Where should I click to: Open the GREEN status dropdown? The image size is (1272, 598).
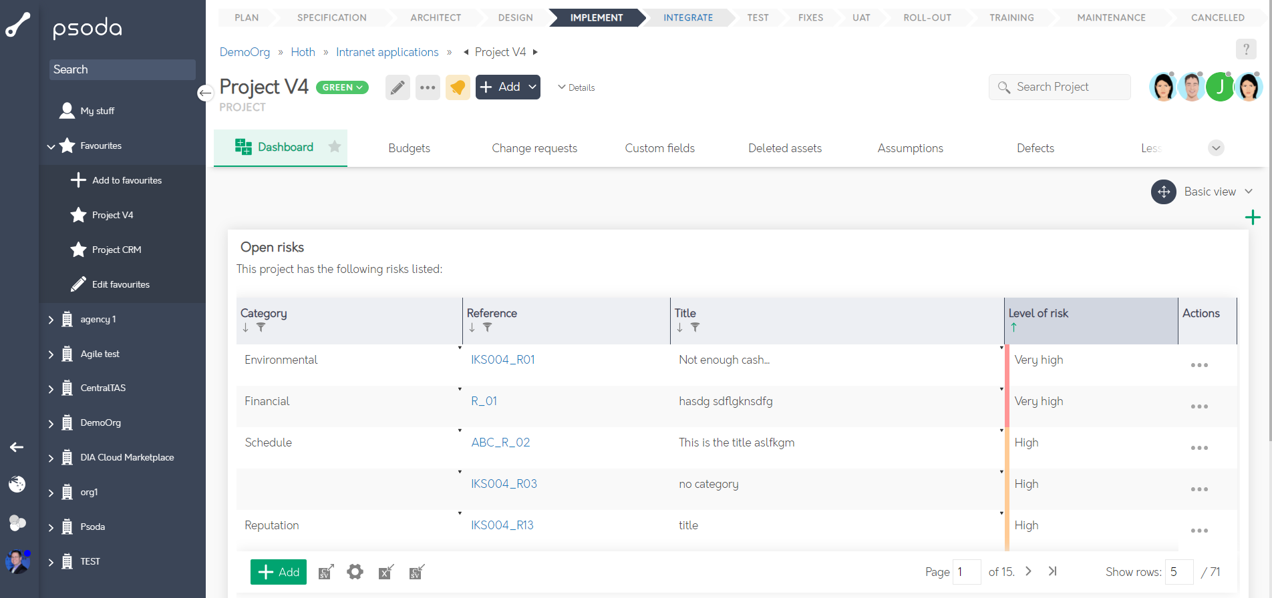(x=342, y=87)
